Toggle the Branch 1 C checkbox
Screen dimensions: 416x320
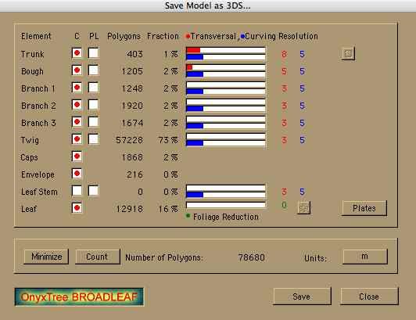77,88
